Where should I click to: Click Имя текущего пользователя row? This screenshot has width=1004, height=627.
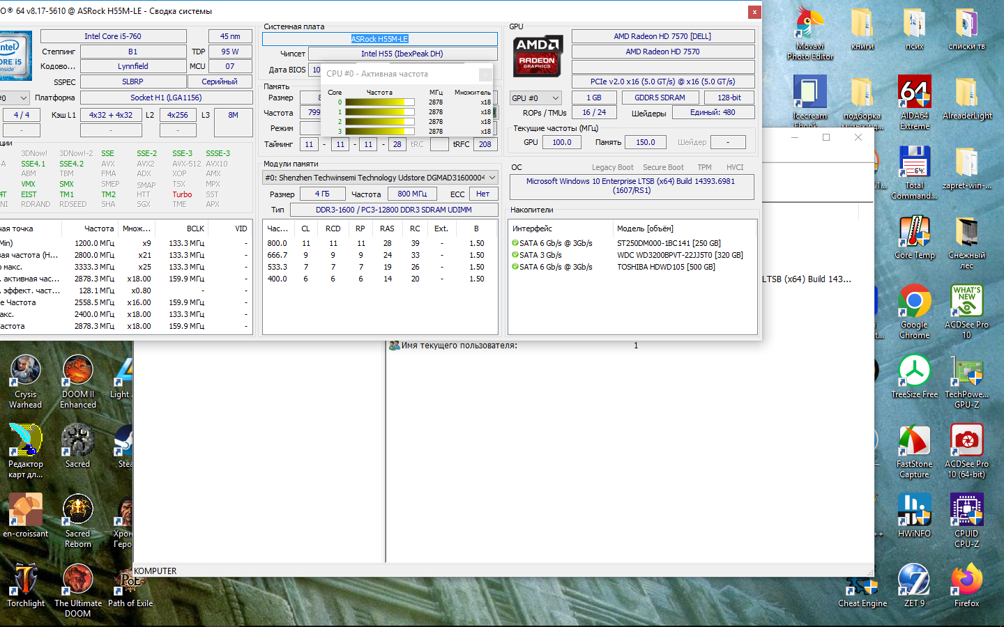(x=513, y=346)
